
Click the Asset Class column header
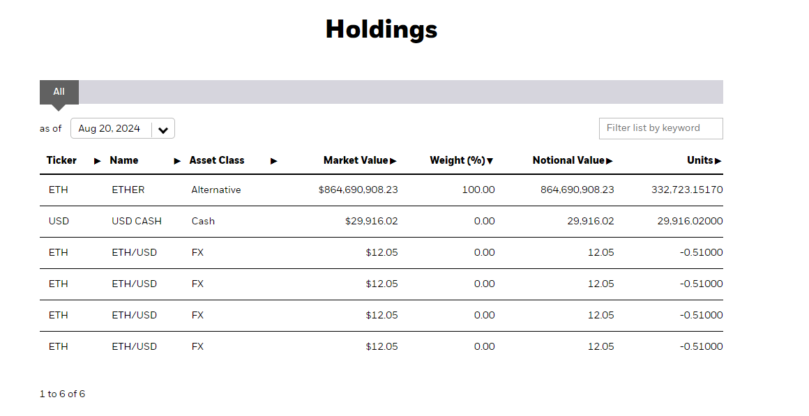[217, 160]
